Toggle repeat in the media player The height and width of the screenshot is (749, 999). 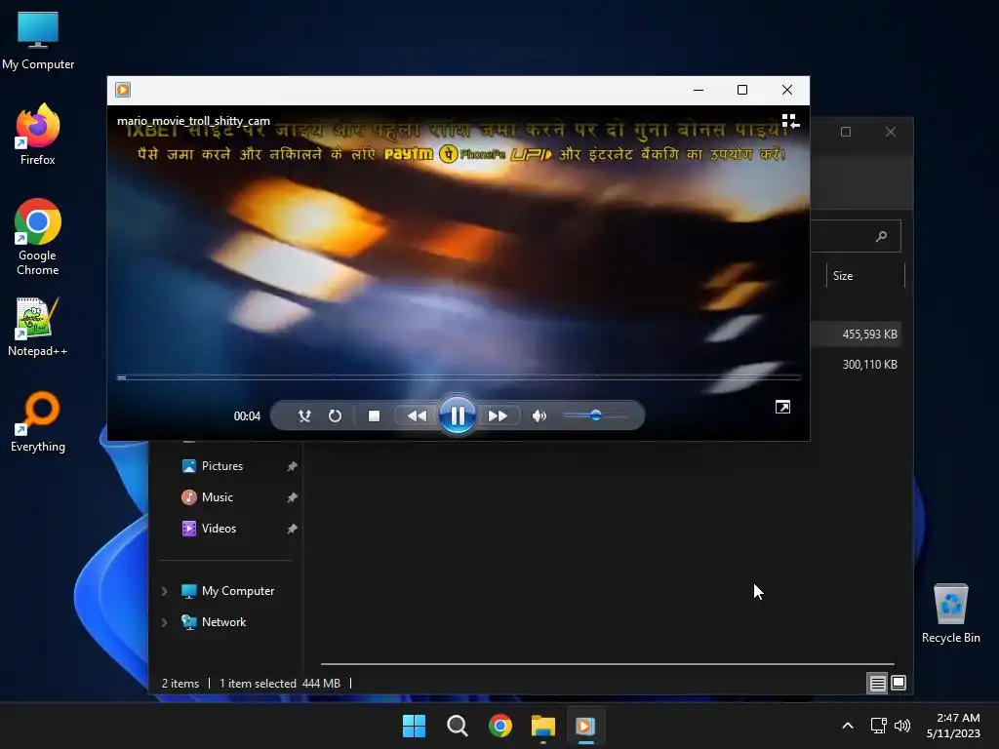coord(336,415)
